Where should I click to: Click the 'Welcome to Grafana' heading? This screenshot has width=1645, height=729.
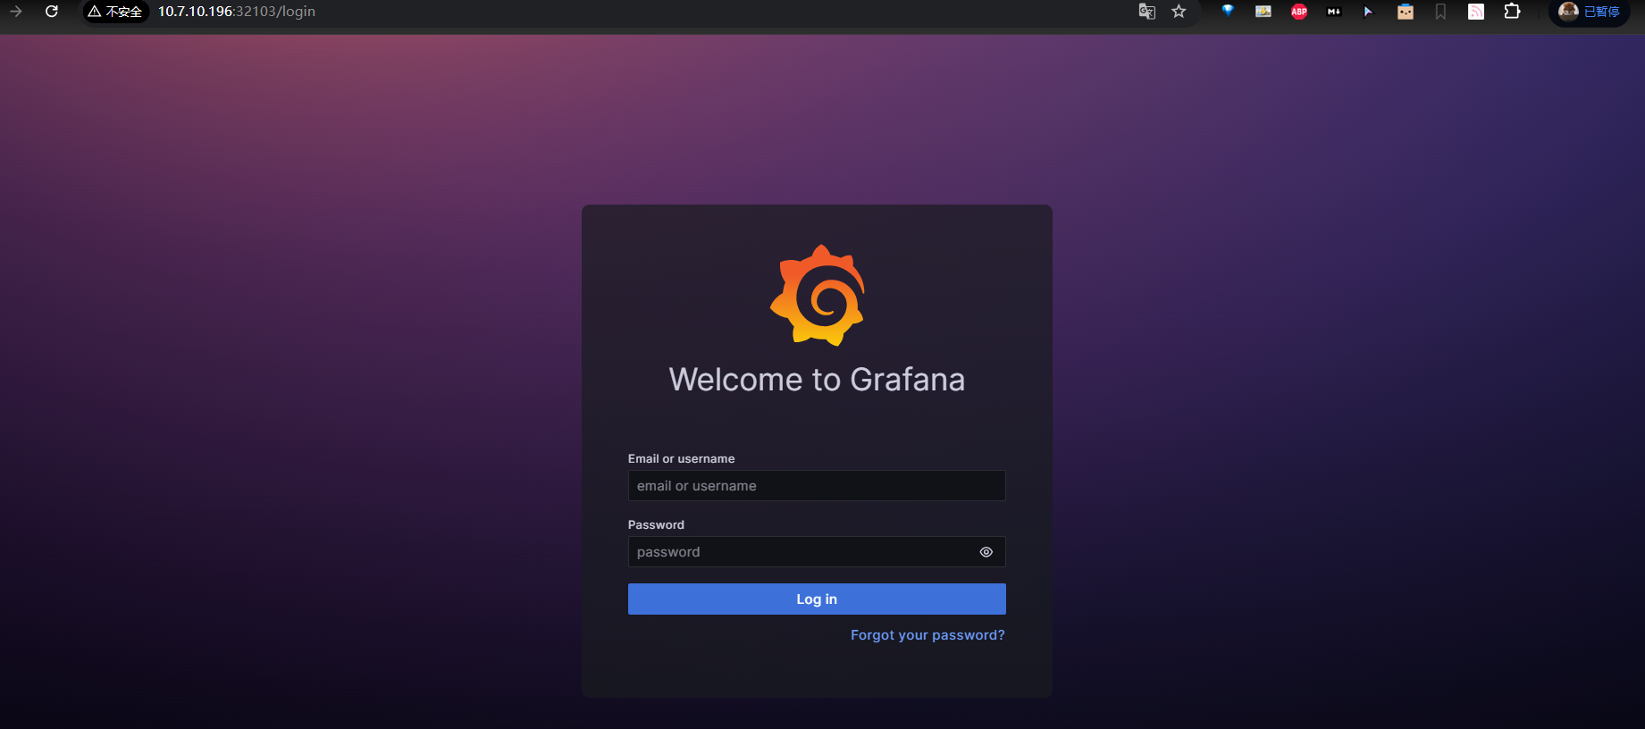pos(817,380)
